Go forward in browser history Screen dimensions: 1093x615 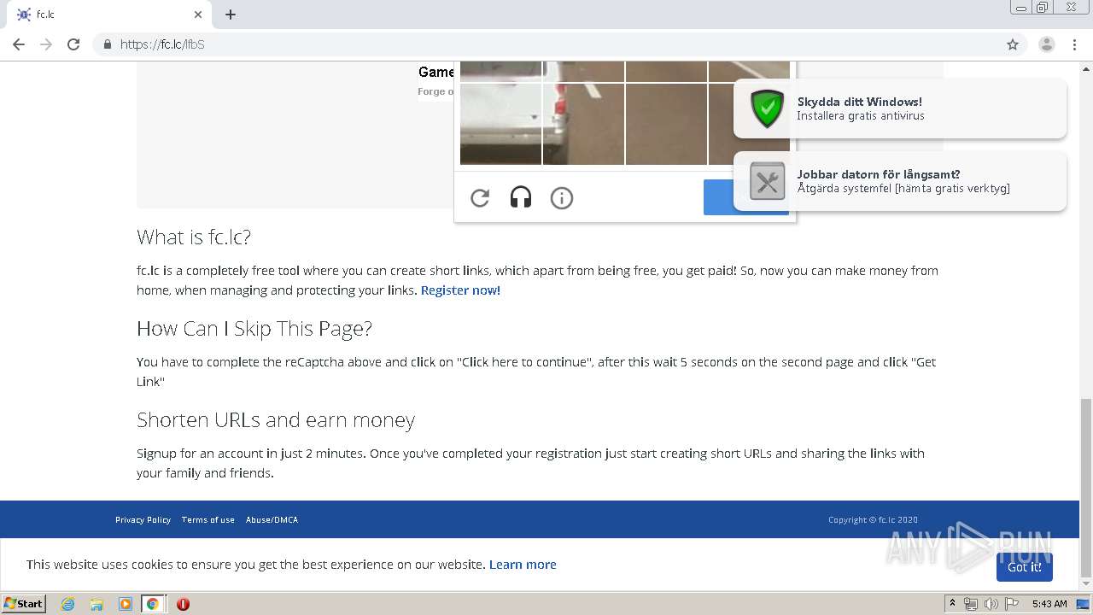(46, 44)
